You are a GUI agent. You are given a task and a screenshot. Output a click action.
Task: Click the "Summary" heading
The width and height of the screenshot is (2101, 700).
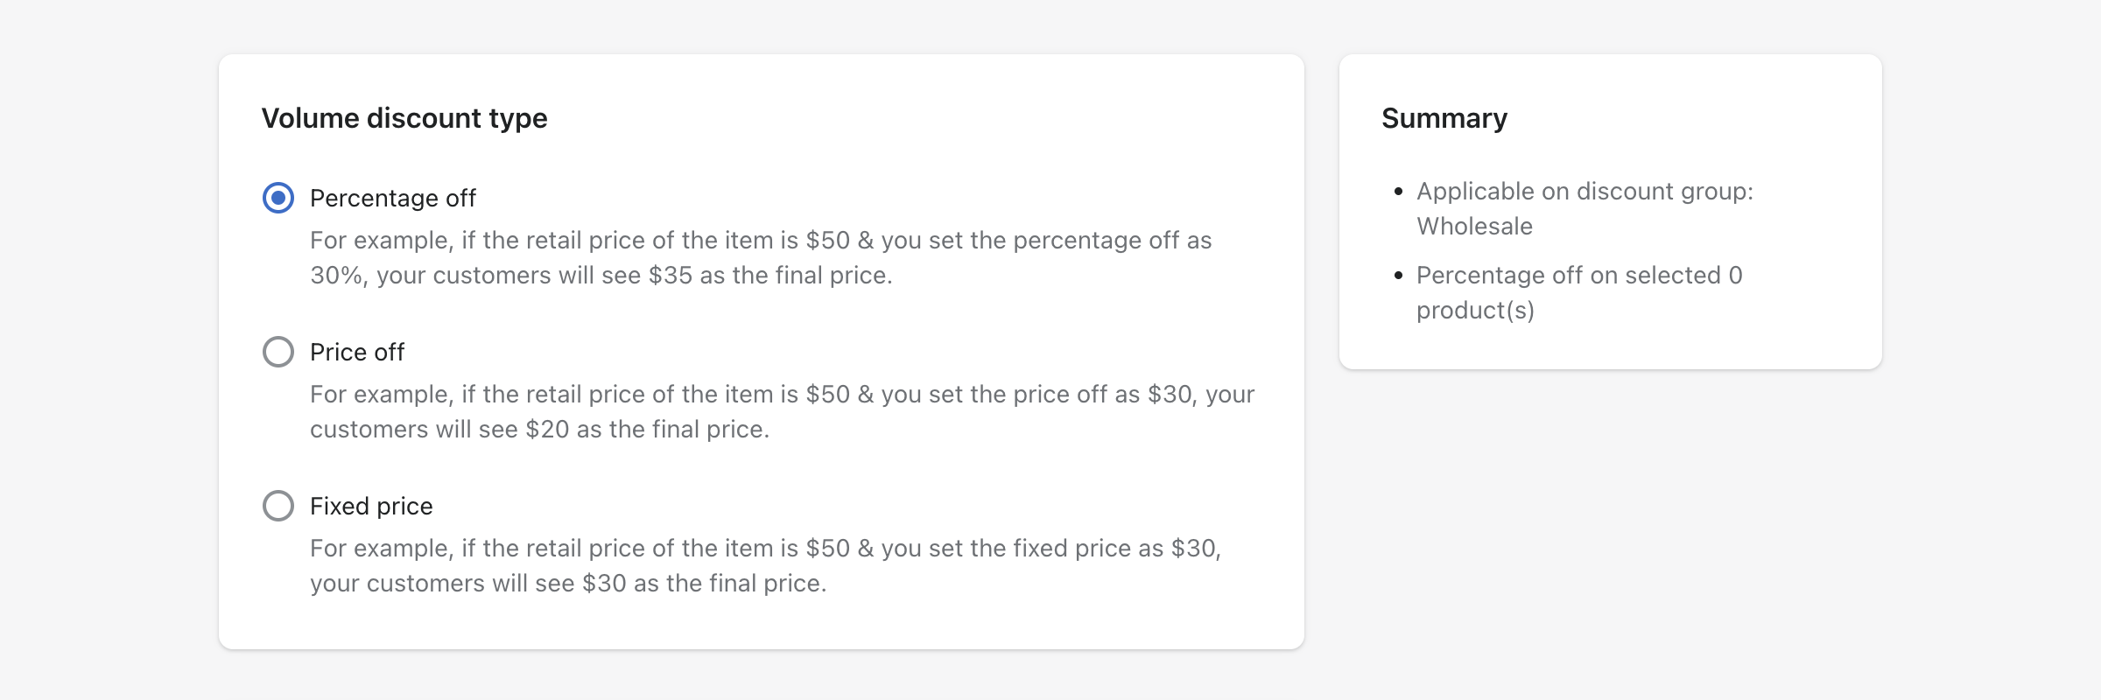point(1445,117)
